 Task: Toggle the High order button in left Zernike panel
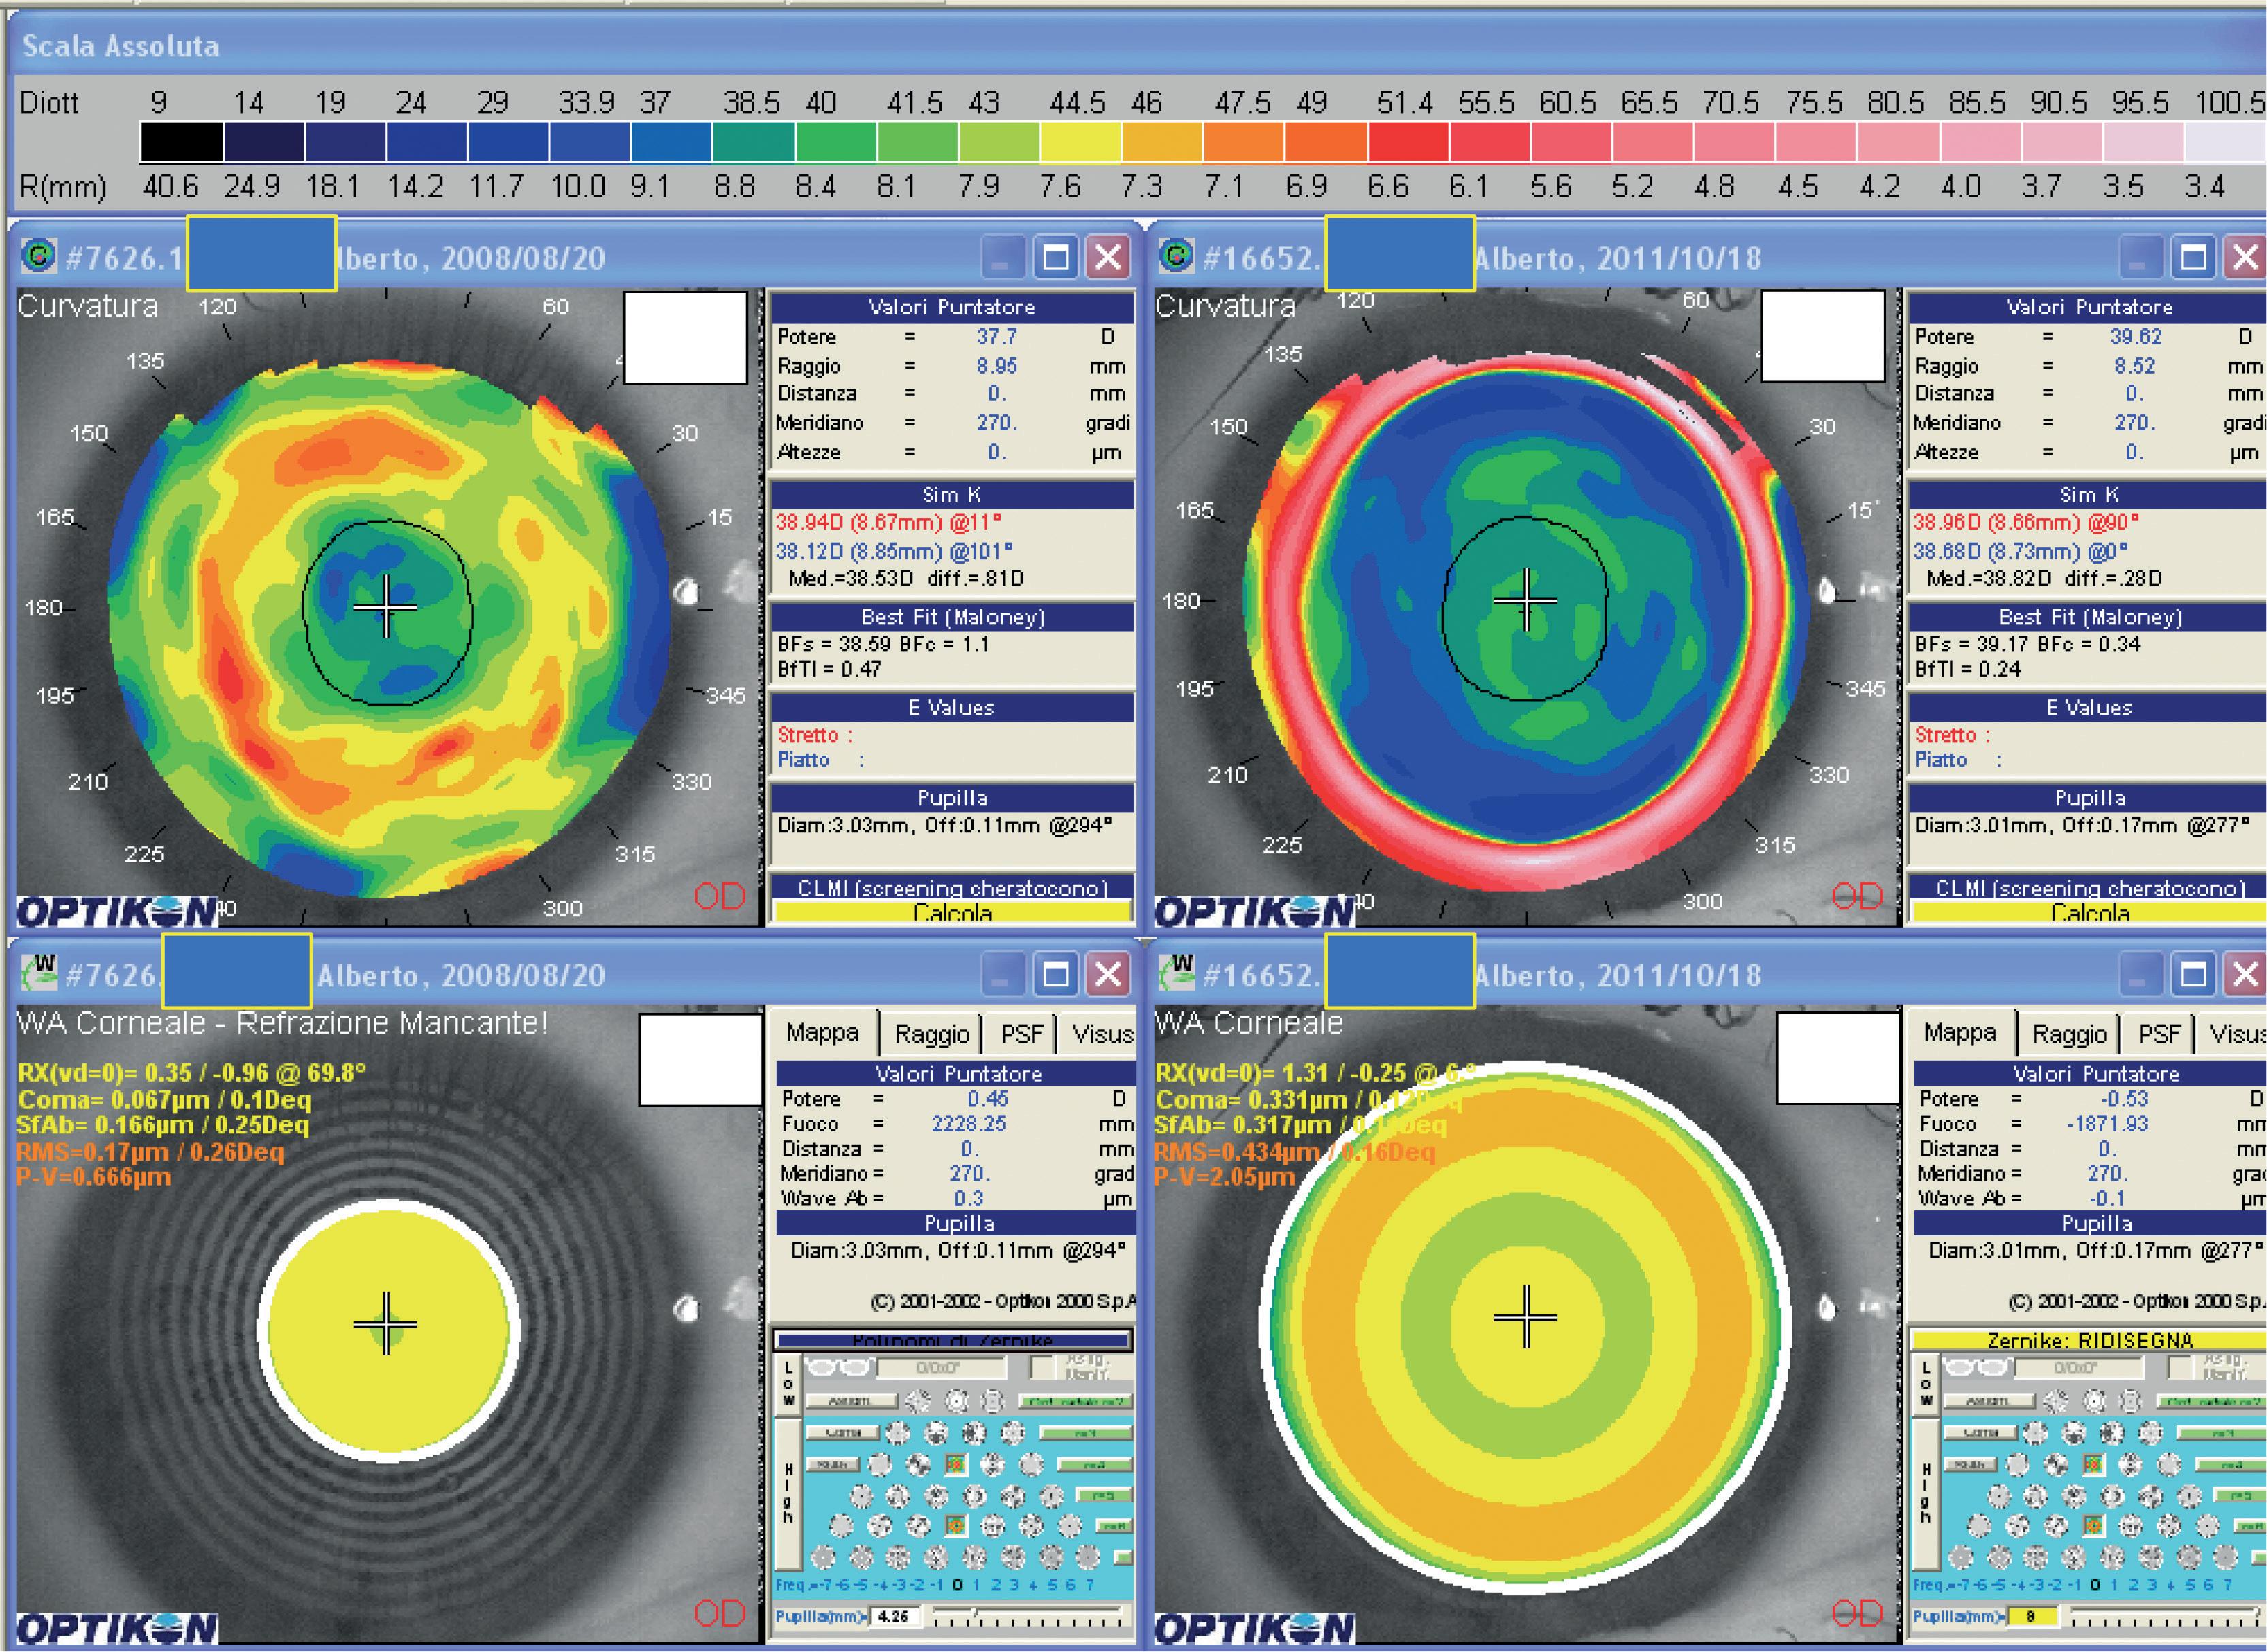coord(788,1493)
